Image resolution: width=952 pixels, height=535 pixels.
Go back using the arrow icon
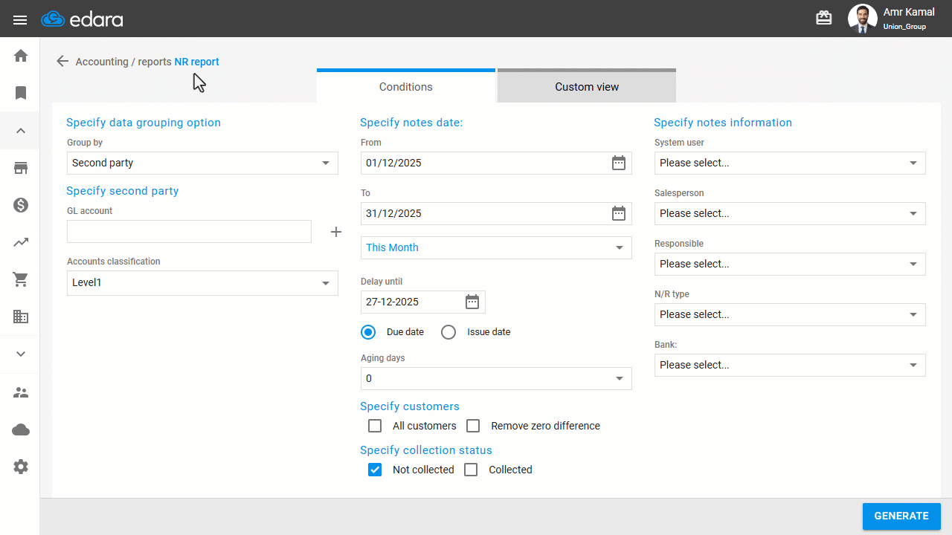point(62,62)
